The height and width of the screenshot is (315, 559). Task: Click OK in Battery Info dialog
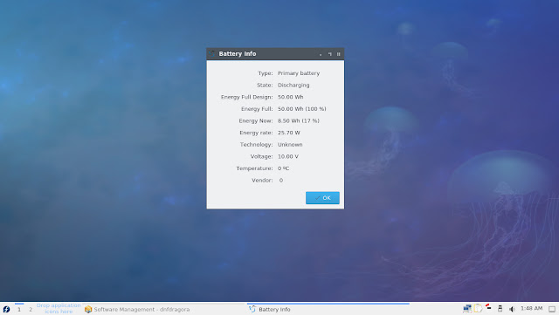click(x=322, y=198)
